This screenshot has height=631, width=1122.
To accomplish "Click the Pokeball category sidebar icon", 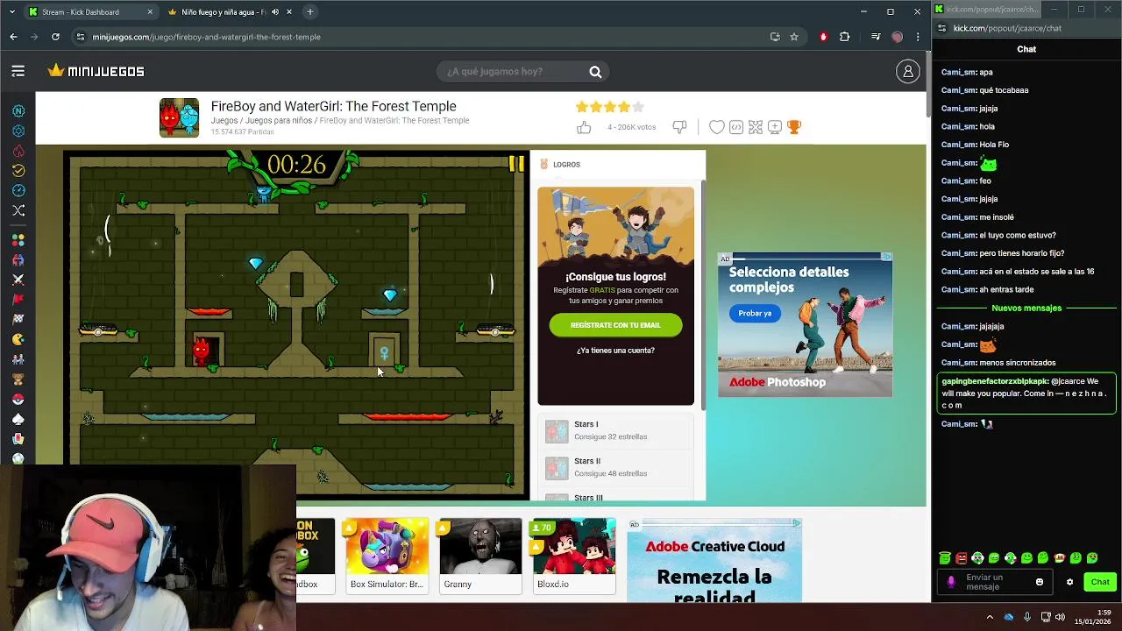I will pyautogui.click(x=18, y=400).
